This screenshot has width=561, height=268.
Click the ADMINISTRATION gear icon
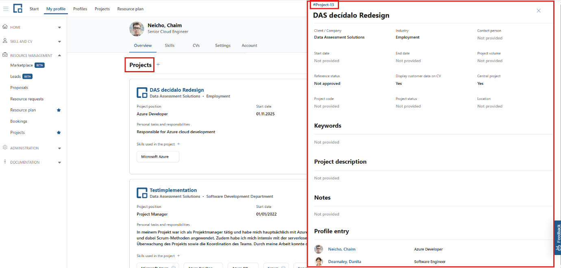[x=5, y=148]
